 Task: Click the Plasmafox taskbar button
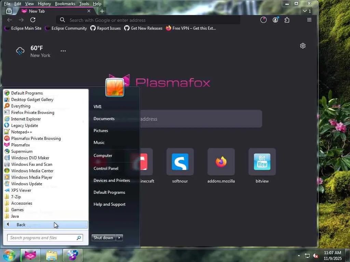30,255
